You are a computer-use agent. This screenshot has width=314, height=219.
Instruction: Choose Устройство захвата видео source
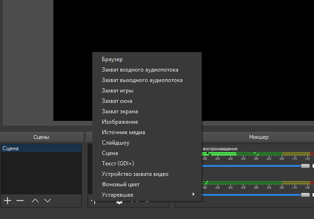[135, 174]
